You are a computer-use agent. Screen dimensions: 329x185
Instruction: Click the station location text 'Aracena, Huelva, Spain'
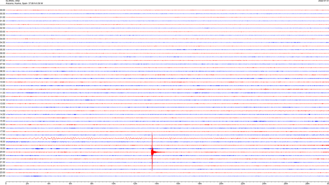coord(16,3)
